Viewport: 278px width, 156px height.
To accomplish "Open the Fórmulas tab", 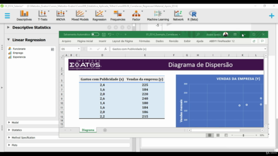I will [x=144, y=41].
